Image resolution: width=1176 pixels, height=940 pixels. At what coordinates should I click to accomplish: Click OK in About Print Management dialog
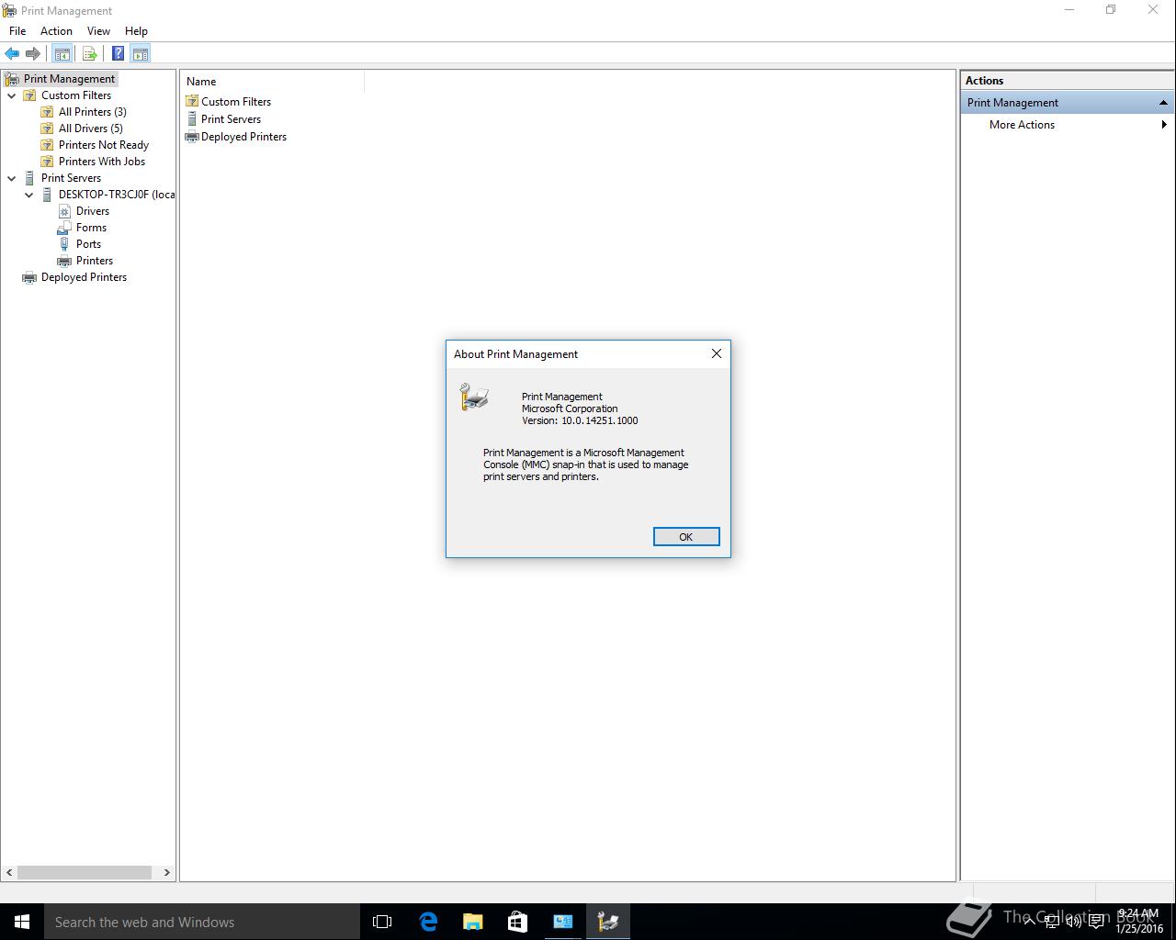click(686, 537)
